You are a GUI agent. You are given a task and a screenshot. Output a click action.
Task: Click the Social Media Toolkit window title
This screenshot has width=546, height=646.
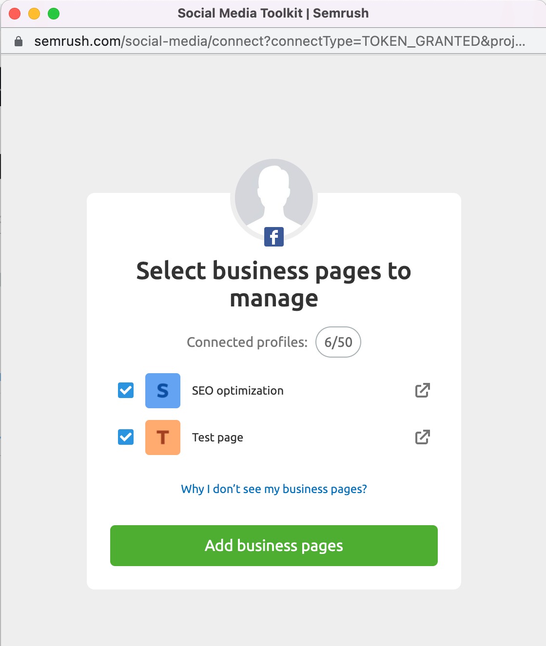pos(273,13)
